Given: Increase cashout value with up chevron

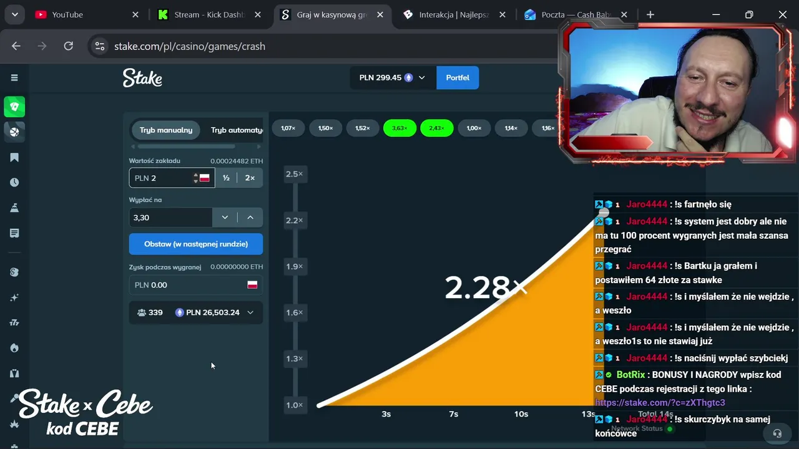Looking at the screenshot, I should coord(250,218).
